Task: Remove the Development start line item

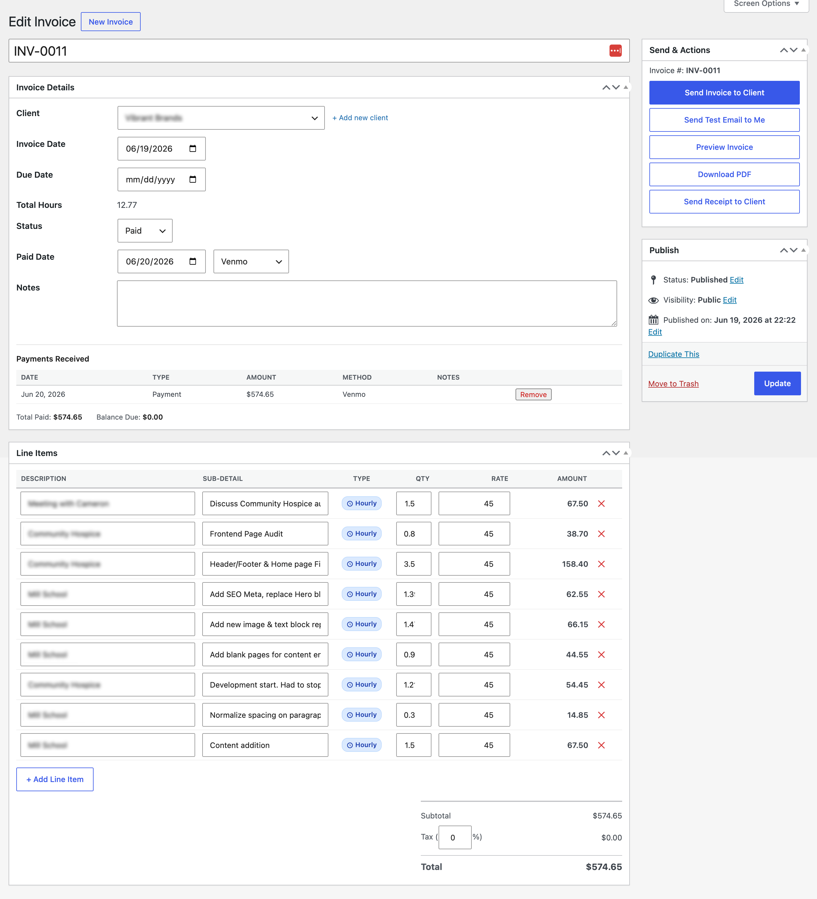Action: 601,685
